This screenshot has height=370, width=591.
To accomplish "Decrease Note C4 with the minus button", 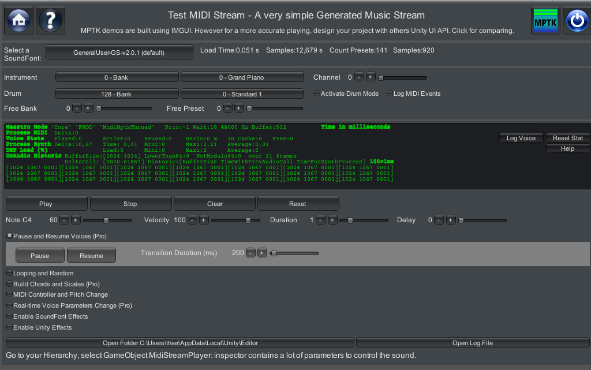I will tap(64, 220).
